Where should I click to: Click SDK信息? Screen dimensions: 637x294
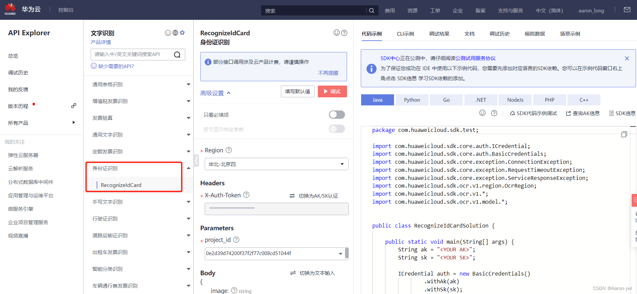pos(622,113)
